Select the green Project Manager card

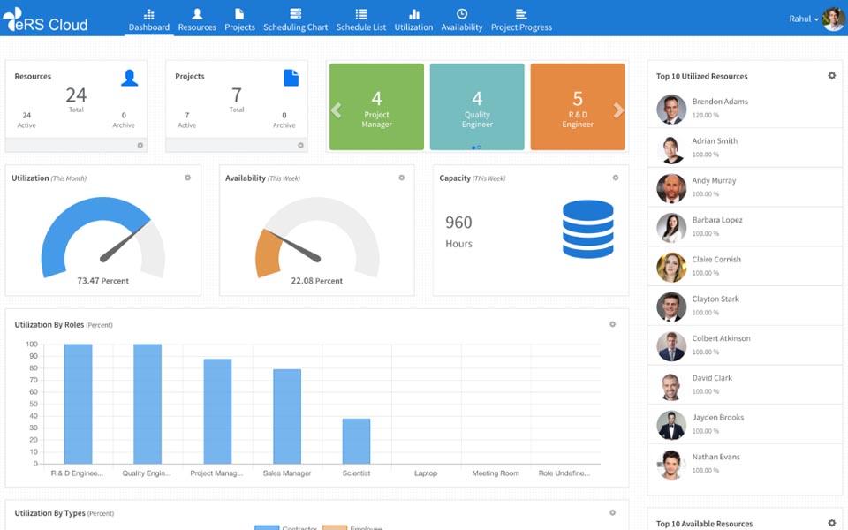pos(376,107)
